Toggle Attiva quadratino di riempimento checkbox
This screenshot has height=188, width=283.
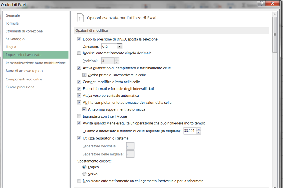79,68
